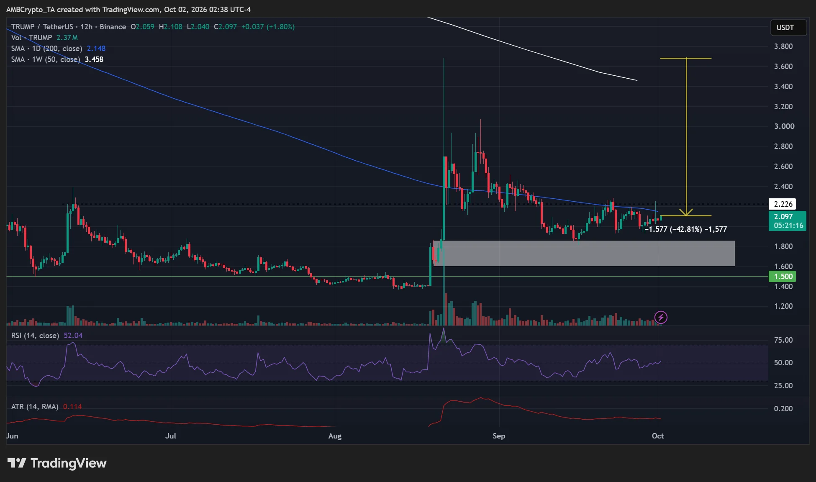Select the gray demand zone rectangle
This screenshot has height=482, width=816.
tap(584, 253)
